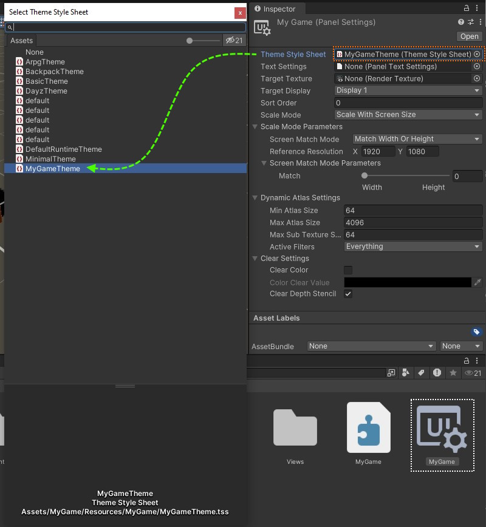Uncheck the Clear Depth Stencil checkbox
This screenshot has height=527, width=486.
348,294
